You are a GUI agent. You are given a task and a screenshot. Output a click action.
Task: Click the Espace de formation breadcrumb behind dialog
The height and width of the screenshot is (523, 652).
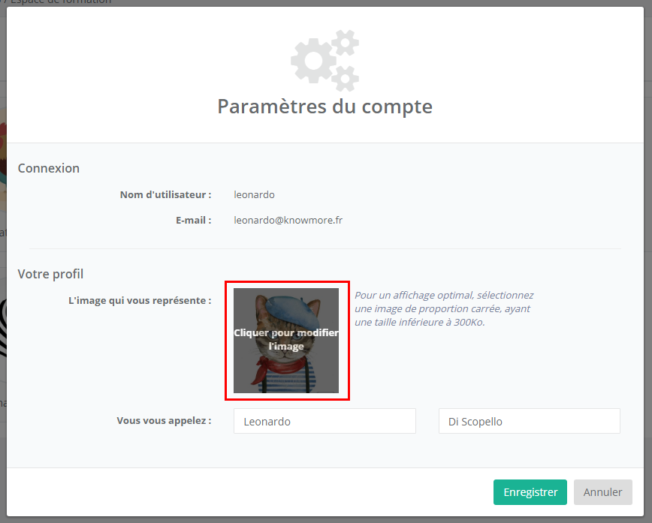(x=60, y=2)
